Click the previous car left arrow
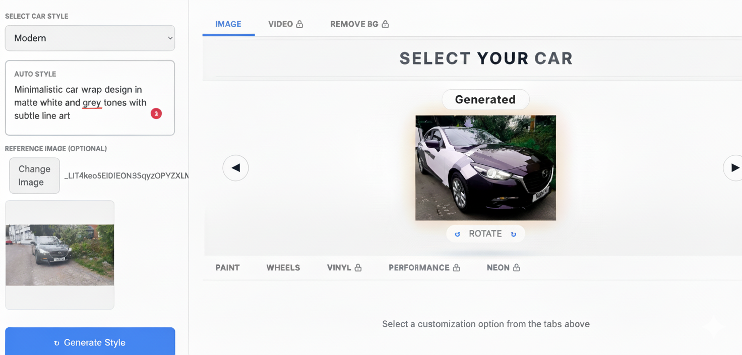The width and height of the screenshot is (742, 355). [x=235, y=168]
